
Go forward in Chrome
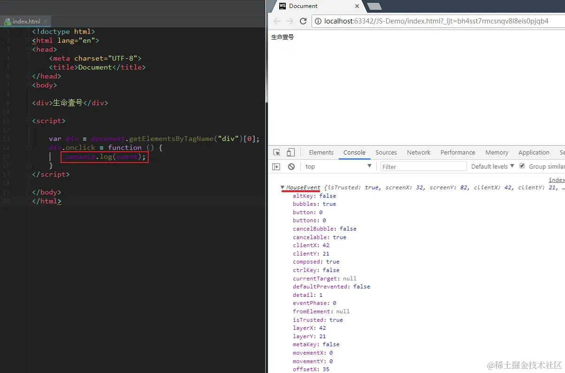pos(290,21)
